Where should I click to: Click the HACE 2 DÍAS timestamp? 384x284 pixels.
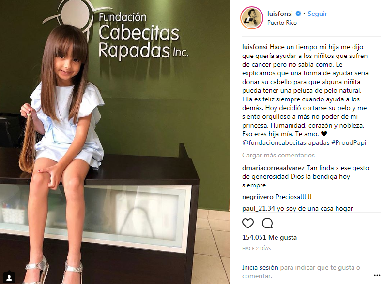(x=257, y=249)
